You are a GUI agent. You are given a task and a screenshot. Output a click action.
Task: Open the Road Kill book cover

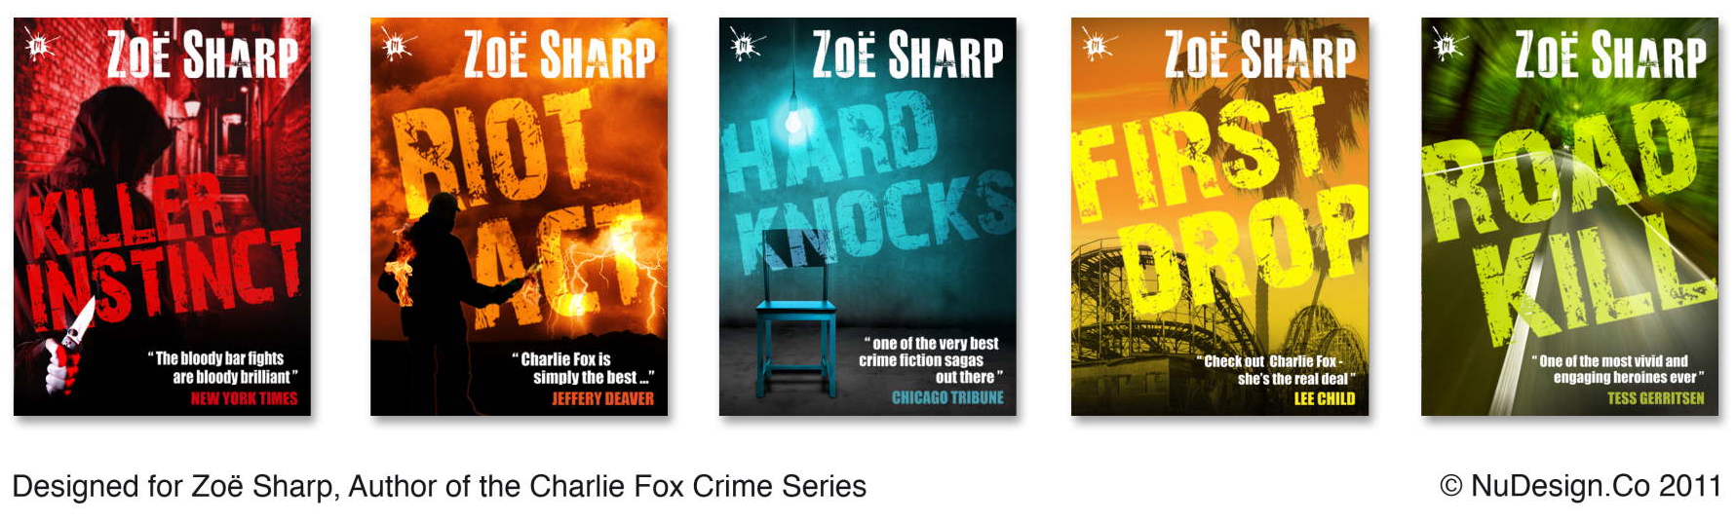tap(1569, 216)
